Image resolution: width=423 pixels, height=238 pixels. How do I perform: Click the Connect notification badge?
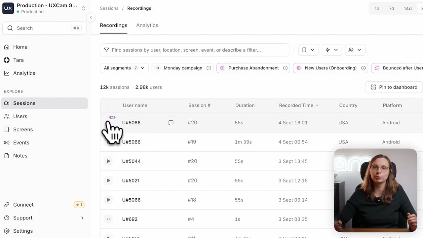click(x=79, y=205)
